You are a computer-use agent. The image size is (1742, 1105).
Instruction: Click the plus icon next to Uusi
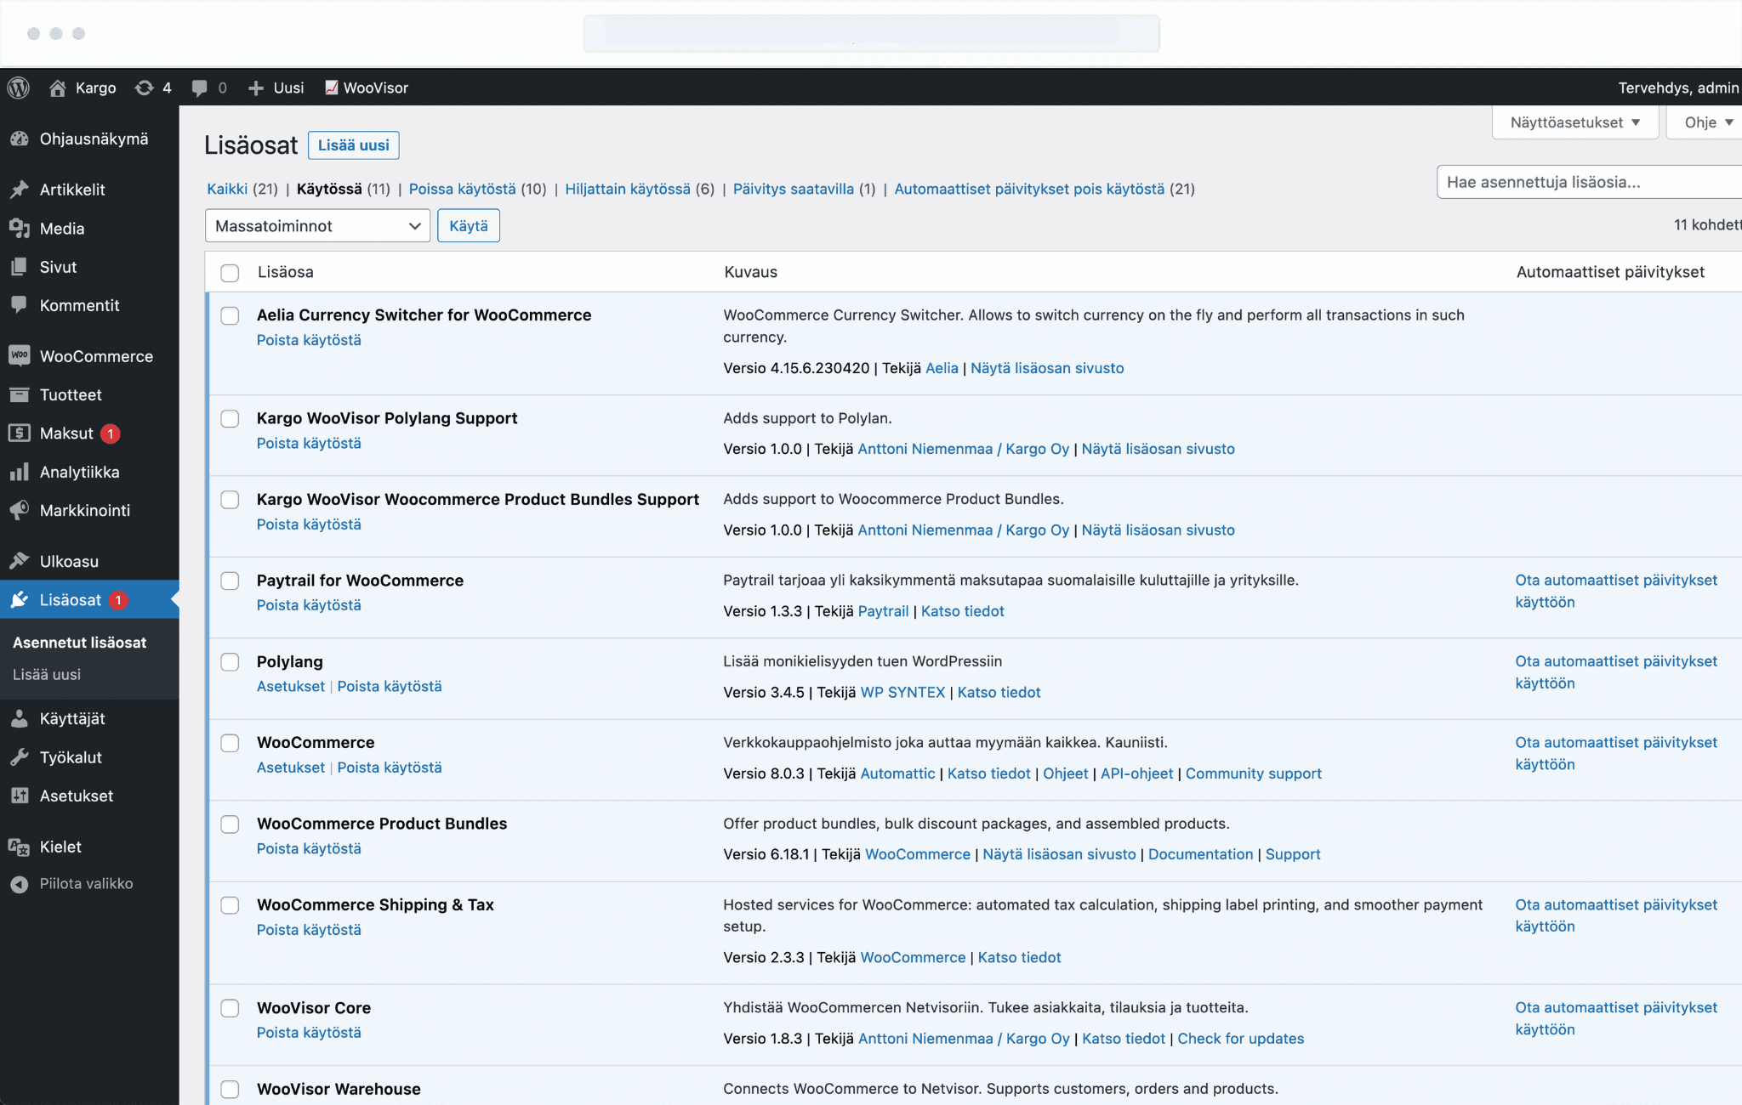pyautogui.click(x=255, y=88)
